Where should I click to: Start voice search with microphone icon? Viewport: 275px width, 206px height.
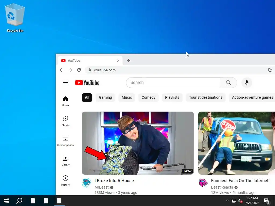coord(247,83)
